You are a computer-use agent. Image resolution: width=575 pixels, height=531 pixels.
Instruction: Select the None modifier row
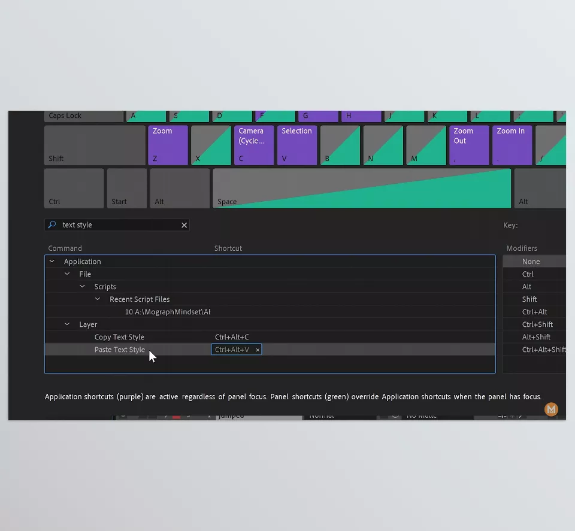(534, 261)
